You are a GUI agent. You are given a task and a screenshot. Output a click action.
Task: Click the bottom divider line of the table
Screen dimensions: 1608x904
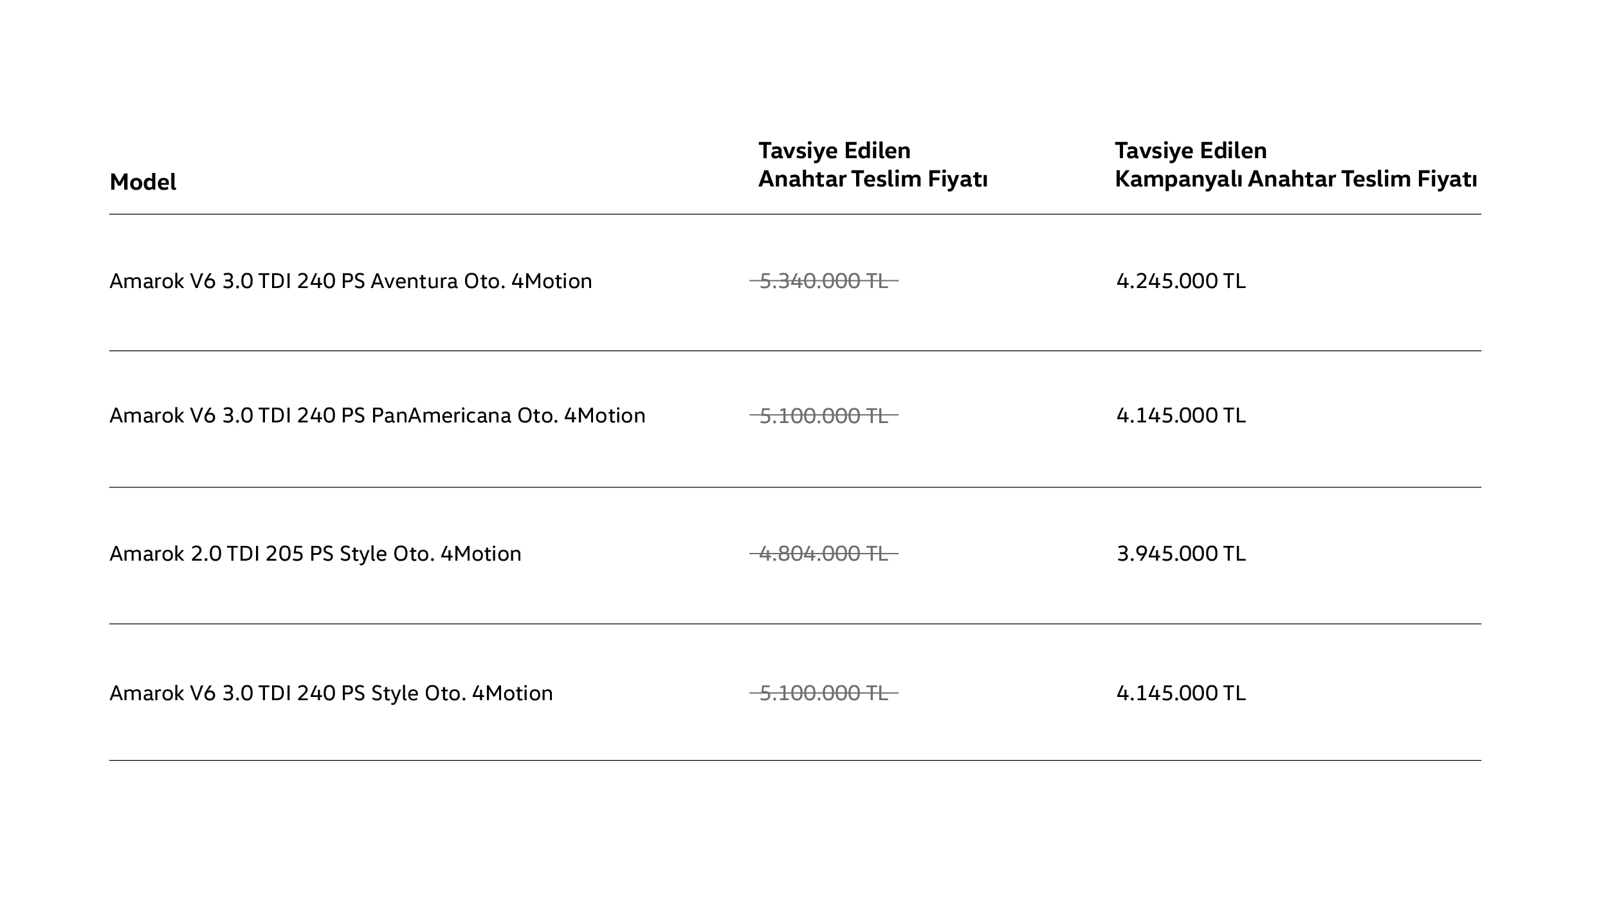coord(795,761)
